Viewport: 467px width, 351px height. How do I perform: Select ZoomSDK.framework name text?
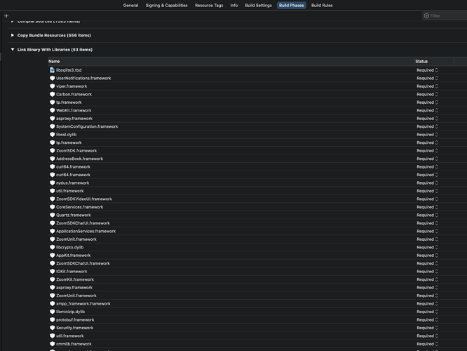pyautogui.click(x=76, y=151)
